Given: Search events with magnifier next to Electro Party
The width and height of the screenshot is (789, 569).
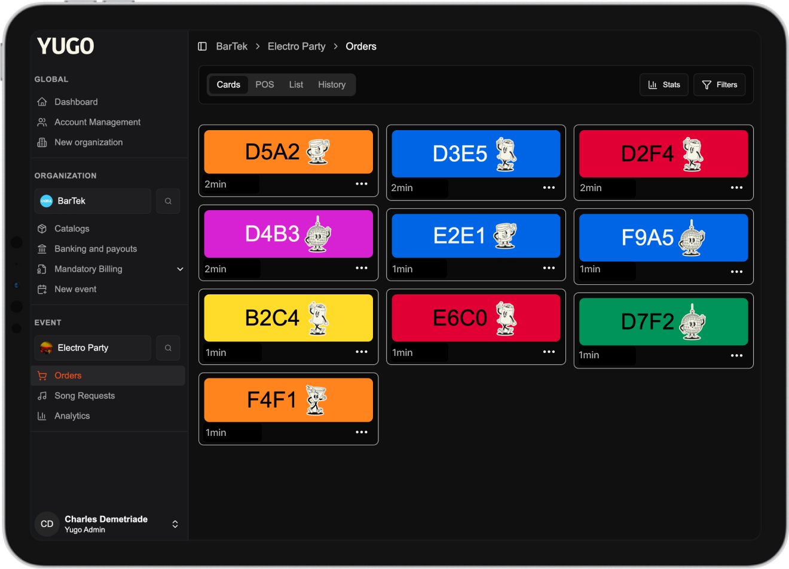Looking at the screenshot, I should (168, 348).
